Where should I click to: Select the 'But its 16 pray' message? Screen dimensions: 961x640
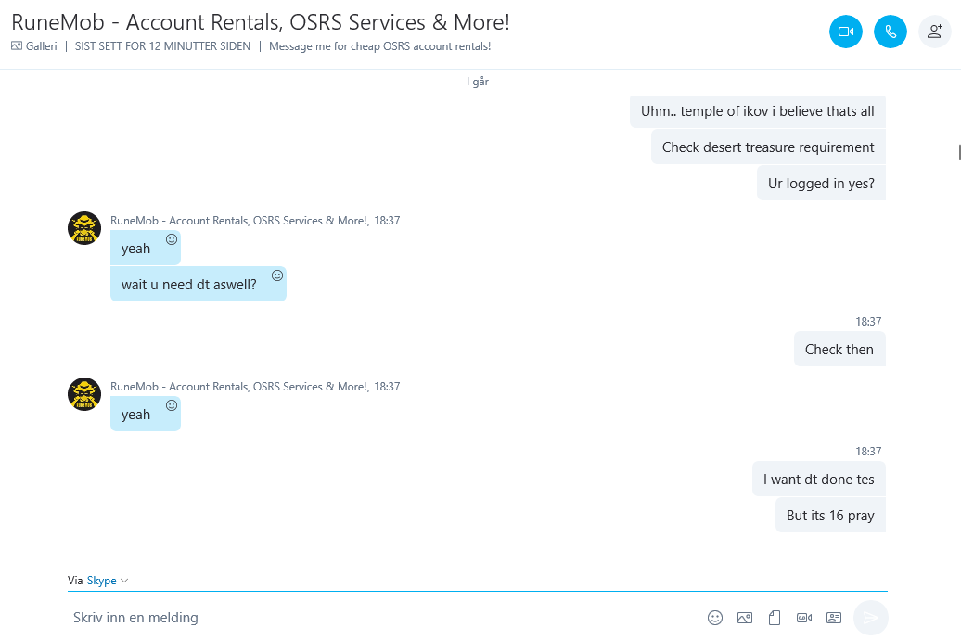click(x=830, y=516)
